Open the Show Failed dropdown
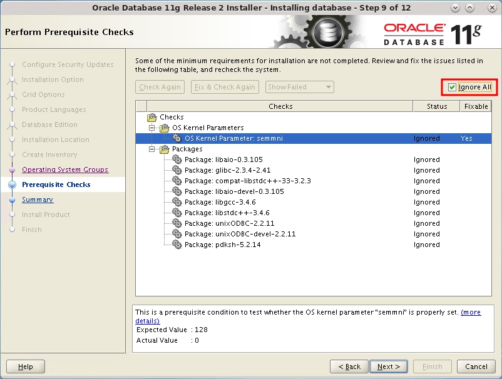Screen dimensions: 502x379 click(x=300, y=87)
